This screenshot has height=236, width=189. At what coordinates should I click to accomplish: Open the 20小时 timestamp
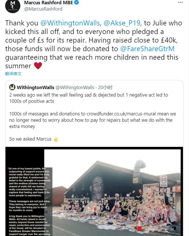105,87
